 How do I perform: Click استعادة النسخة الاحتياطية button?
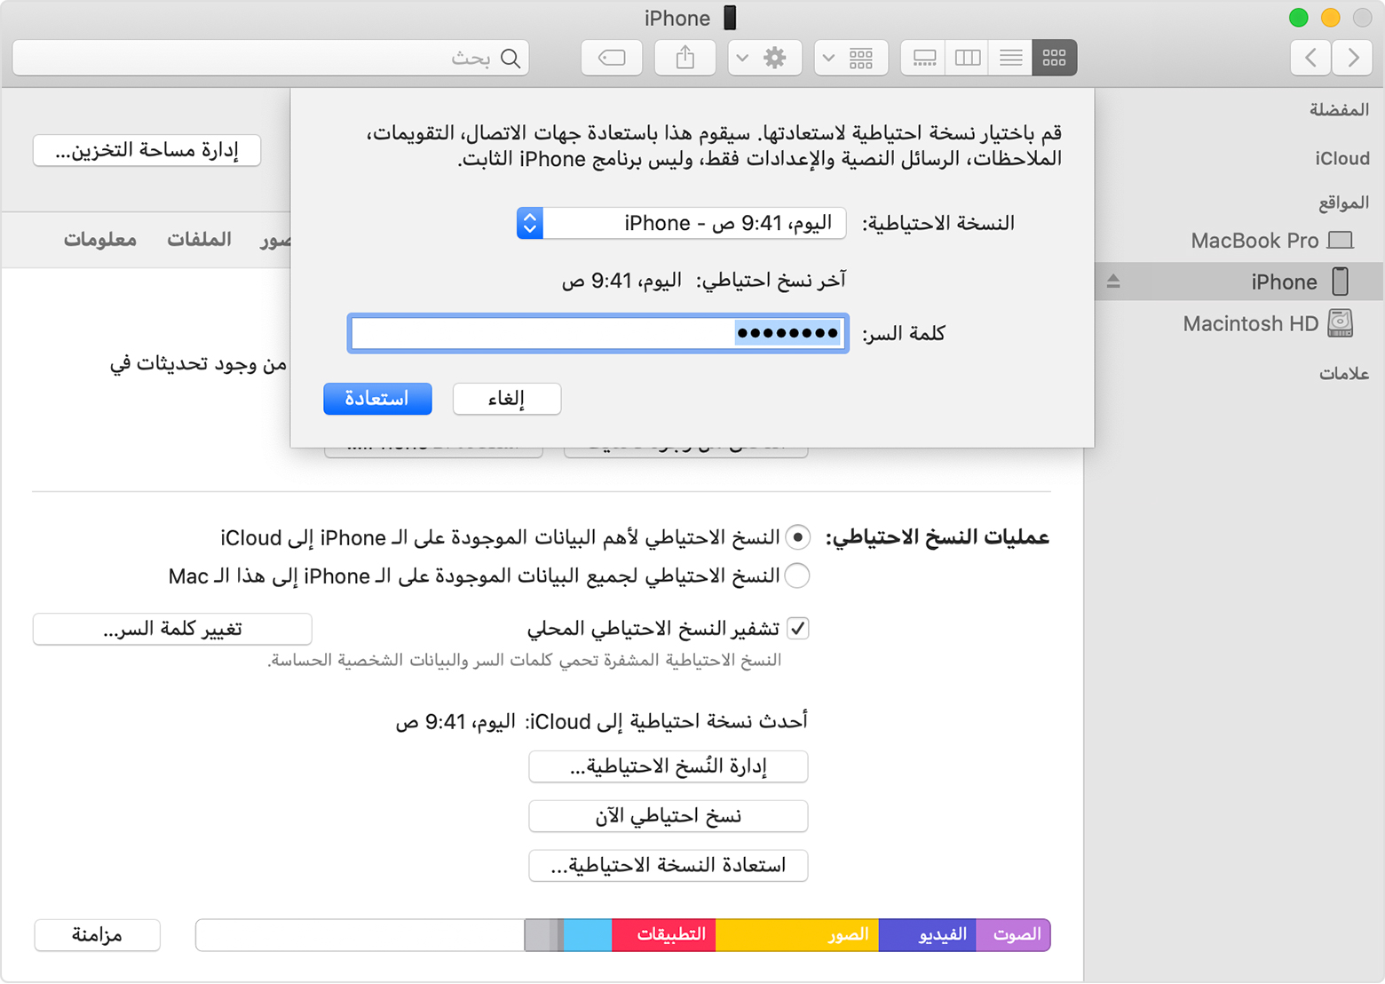[x=669, y=866]
